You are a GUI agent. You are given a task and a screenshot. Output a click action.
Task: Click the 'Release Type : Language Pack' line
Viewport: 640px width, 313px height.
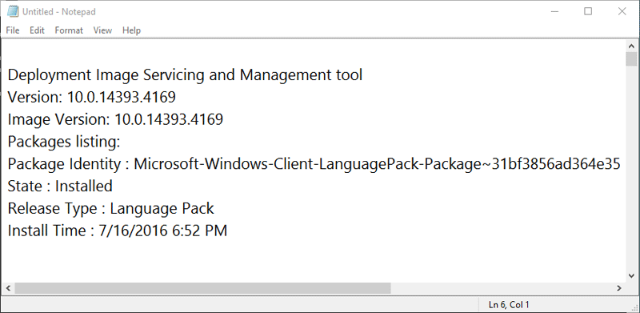coord(111,209)
